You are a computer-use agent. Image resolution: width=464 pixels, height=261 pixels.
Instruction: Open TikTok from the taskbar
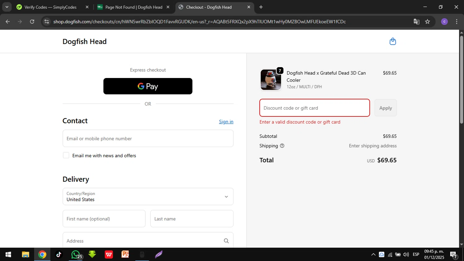[x=59, y=254]
